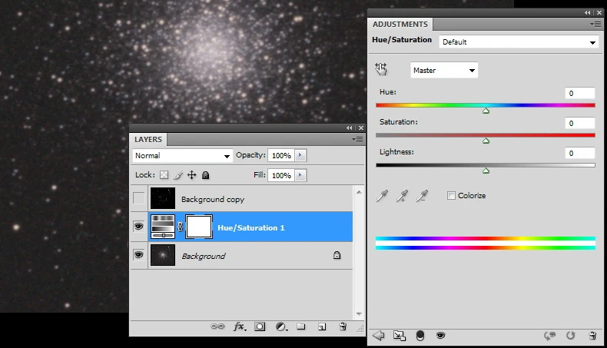This screenshot has width=607, height=348.
Task: Click the Saturation slider handle
Action: (486, 141)
